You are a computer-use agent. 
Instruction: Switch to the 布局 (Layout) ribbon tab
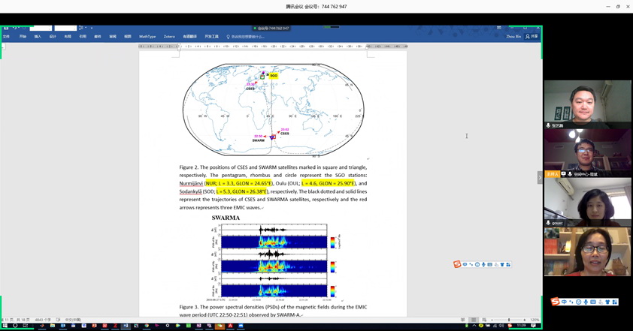68,37
